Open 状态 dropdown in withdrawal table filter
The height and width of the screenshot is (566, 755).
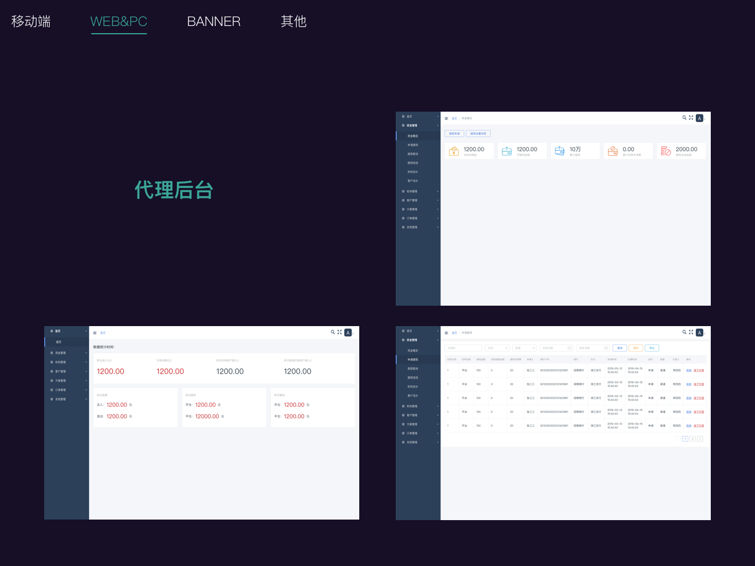497,348
